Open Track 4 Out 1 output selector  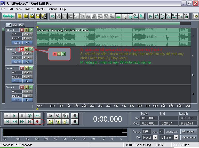point(28,92)
